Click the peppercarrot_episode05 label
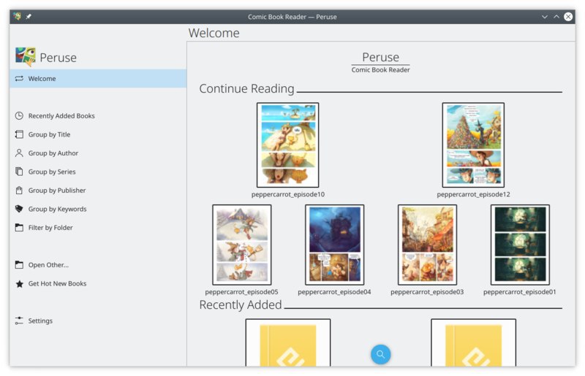This screenshot has width=585, height=376. coord(242,292)
